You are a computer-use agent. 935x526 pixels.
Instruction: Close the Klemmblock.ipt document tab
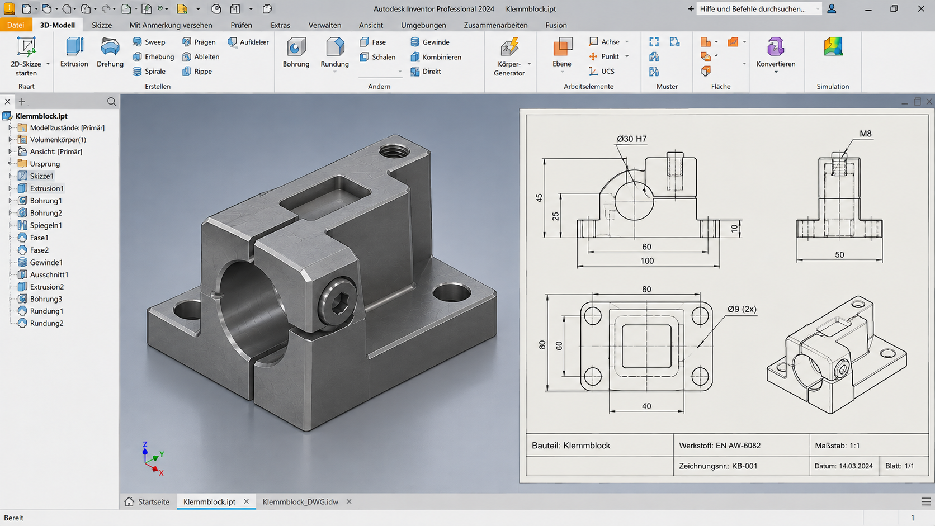coord(246,502)
